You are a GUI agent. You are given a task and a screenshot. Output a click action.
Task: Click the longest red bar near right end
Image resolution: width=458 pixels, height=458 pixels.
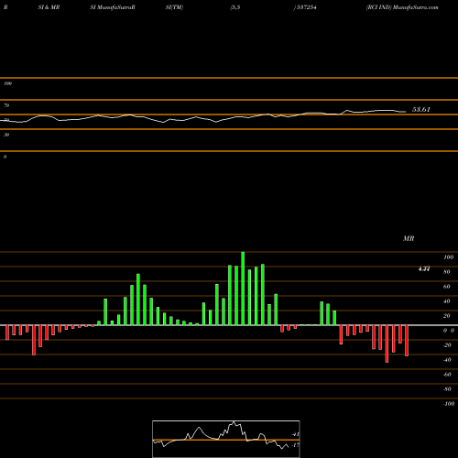387,343
